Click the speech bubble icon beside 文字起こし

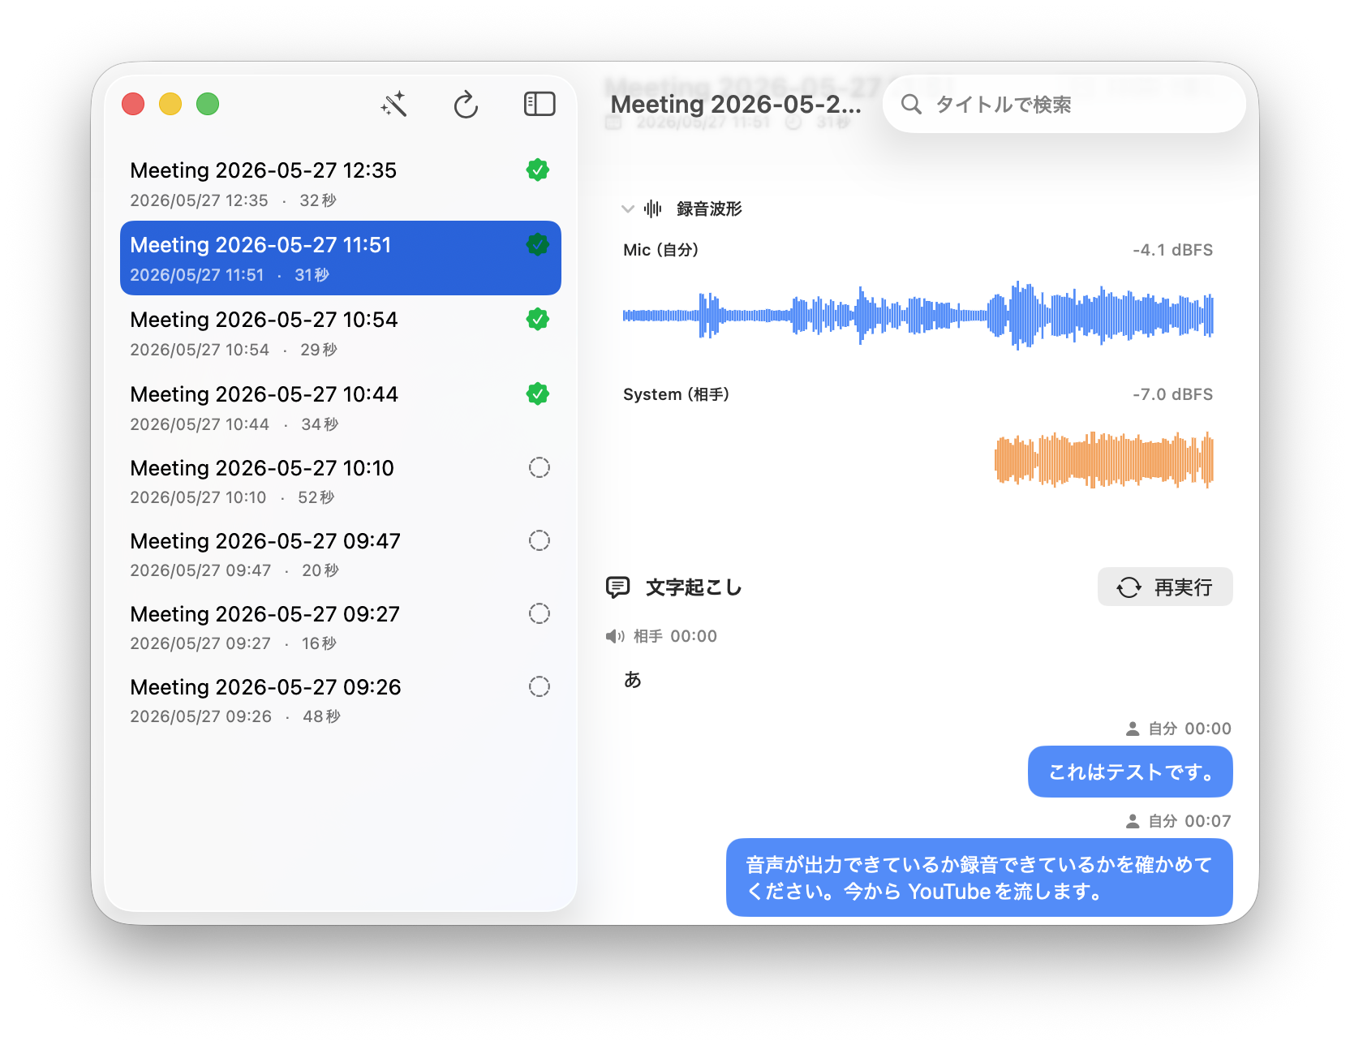coord(618,587)
